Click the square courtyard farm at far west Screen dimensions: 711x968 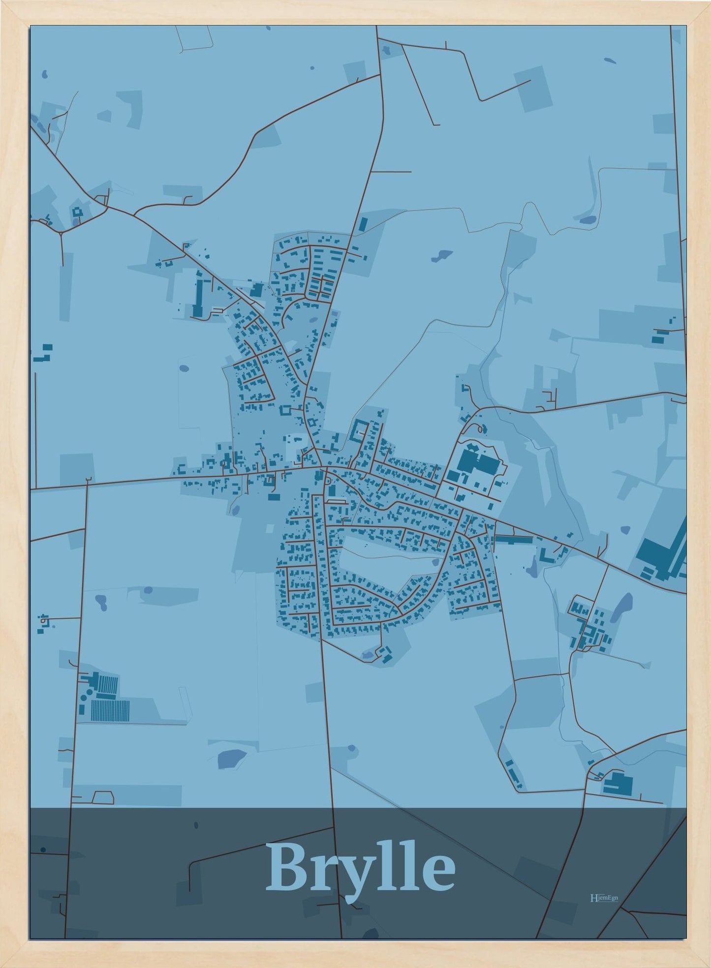[78, 213]
